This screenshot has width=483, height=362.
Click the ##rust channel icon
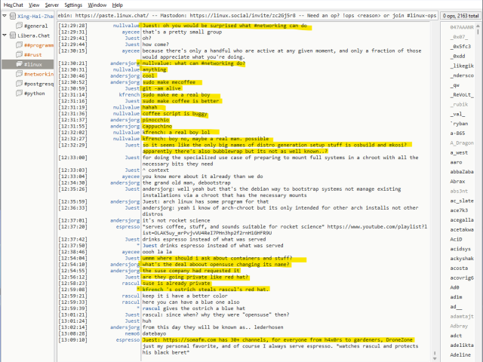tap(18, 55)
